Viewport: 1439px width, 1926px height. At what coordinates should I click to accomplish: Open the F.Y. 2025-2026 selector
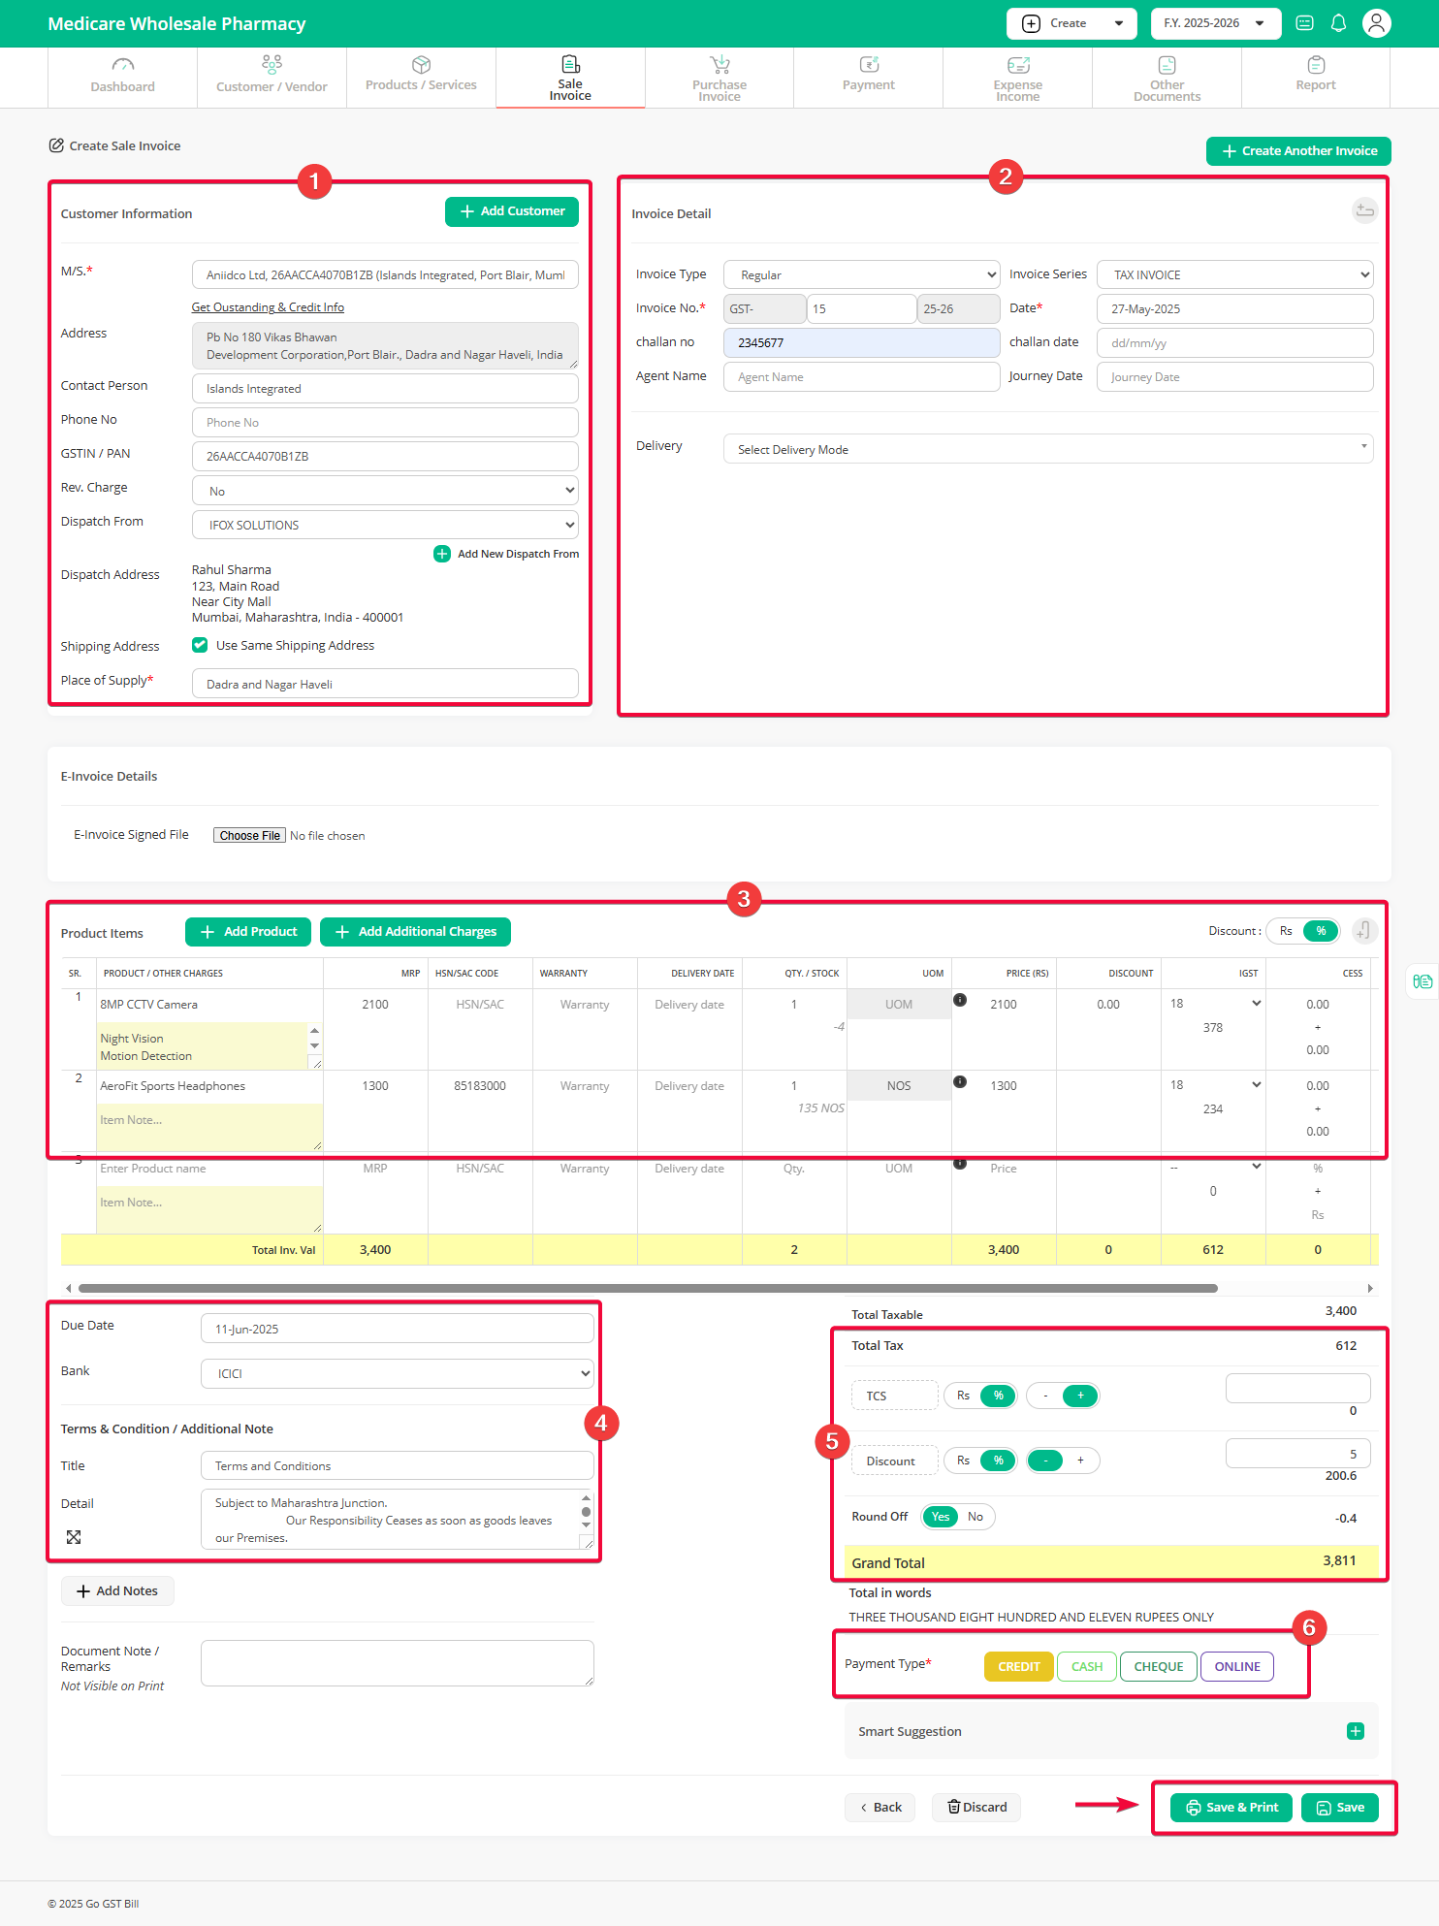(1215, 23)
